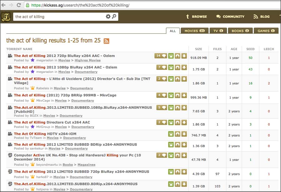Open 14 comments on 720p BluRay Ozlem torrent
This screenshot has width=281, height=192.
(161, 56)
